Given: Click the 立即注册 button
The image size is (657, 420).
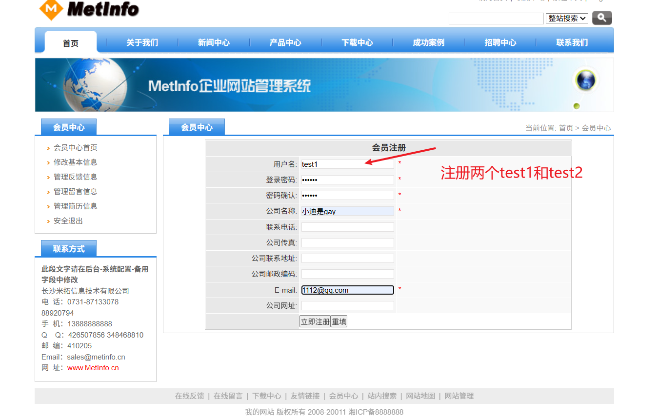Looking at the screenshot, I should 314,320.
